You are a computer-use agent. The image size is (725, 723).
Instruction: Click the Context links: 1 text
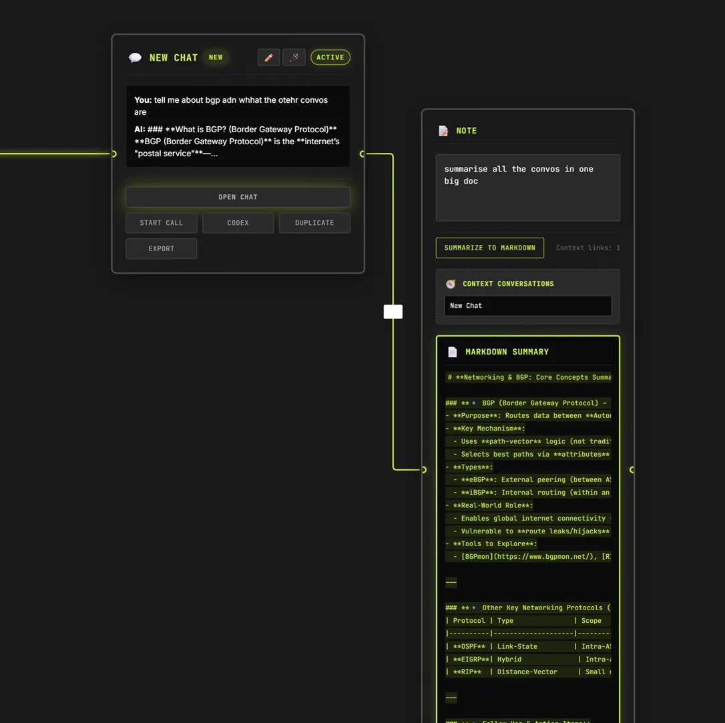click(587, 248)
